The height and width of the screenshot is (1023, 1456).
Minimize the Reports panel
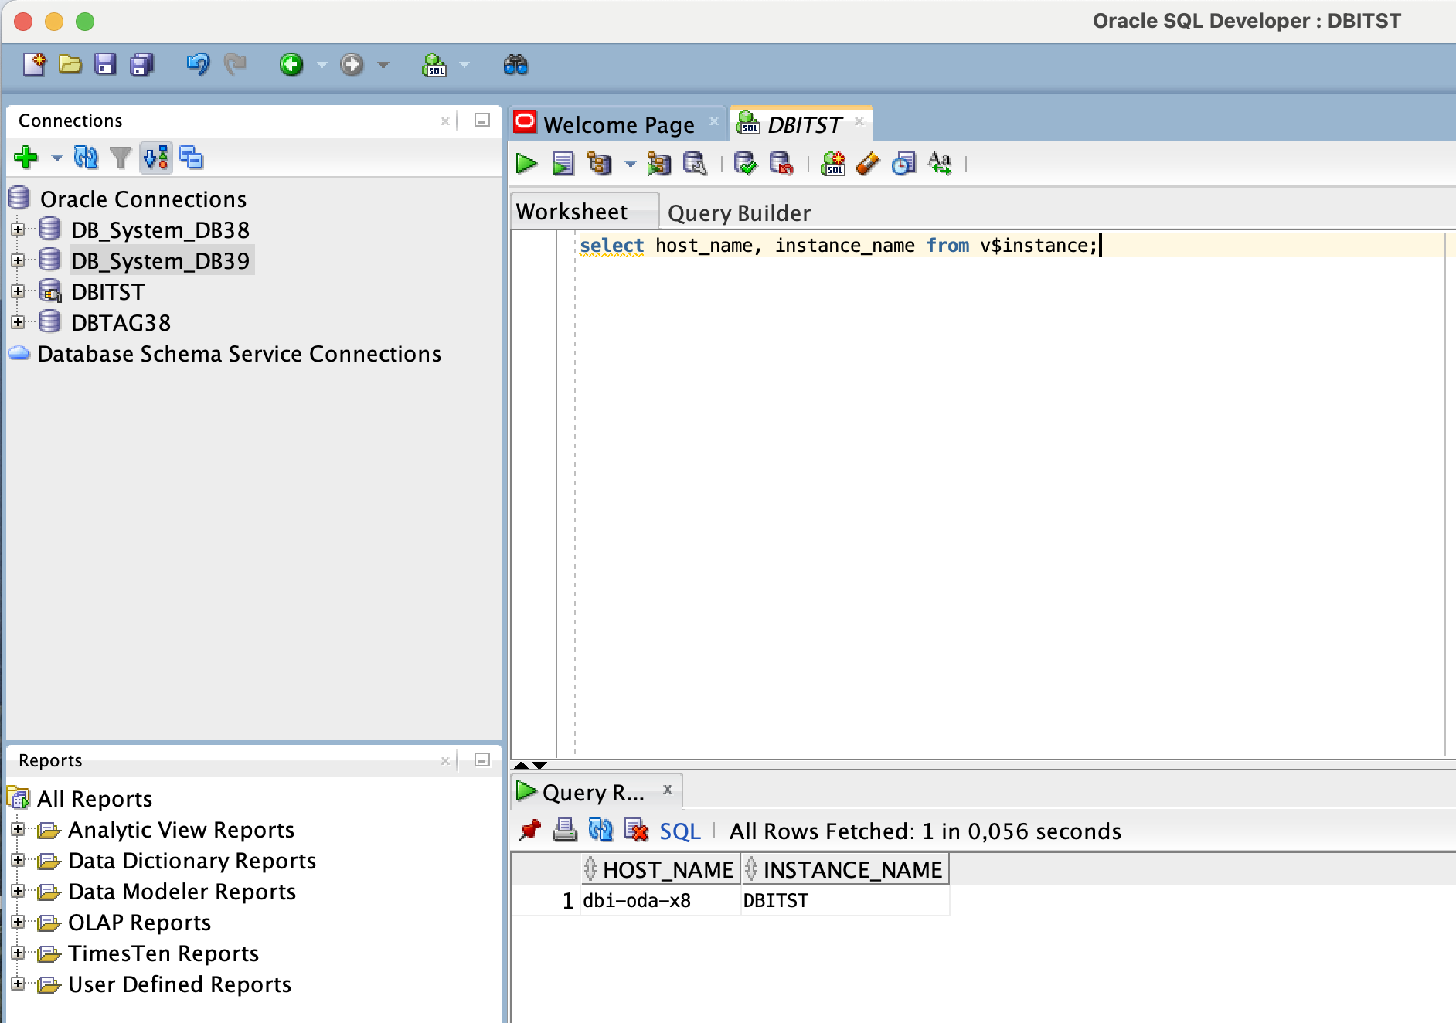(x=482, y=760)
